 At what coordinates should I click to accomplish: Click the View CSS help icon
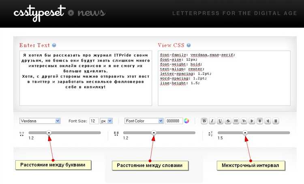[x=188, y=45]
